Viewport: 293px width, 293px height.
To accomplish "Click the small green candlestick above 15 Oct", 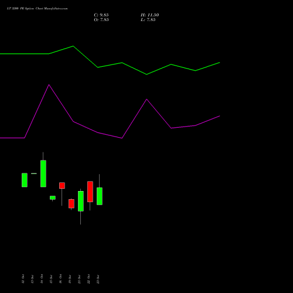I will click(x=53, y=197).
